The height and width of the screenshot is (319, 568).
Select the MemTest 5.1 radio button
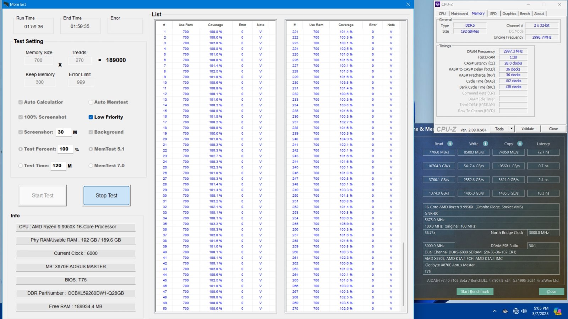click(x=91, y=149)
